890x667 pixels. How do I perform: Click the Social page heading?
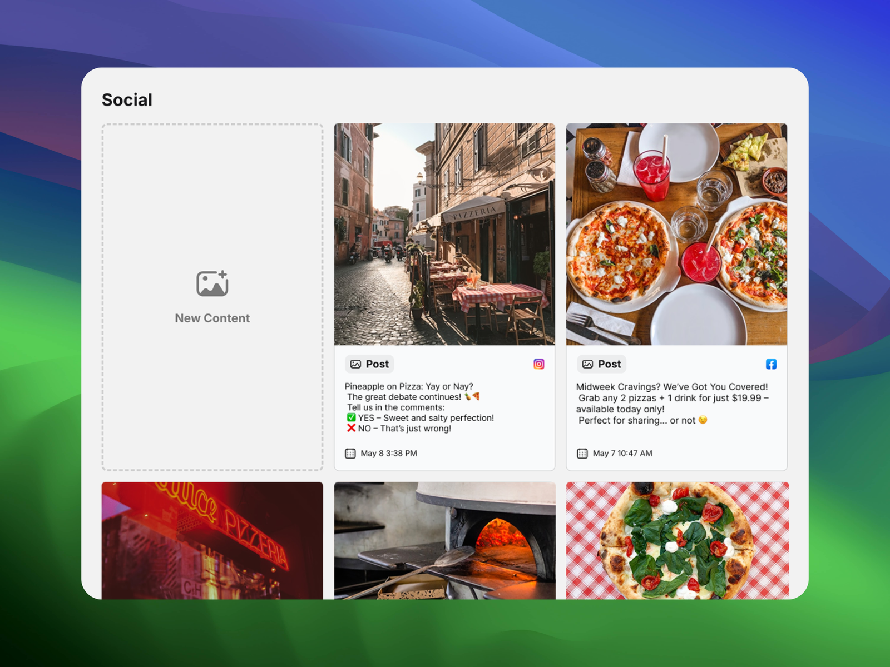[x=127, y=100]
